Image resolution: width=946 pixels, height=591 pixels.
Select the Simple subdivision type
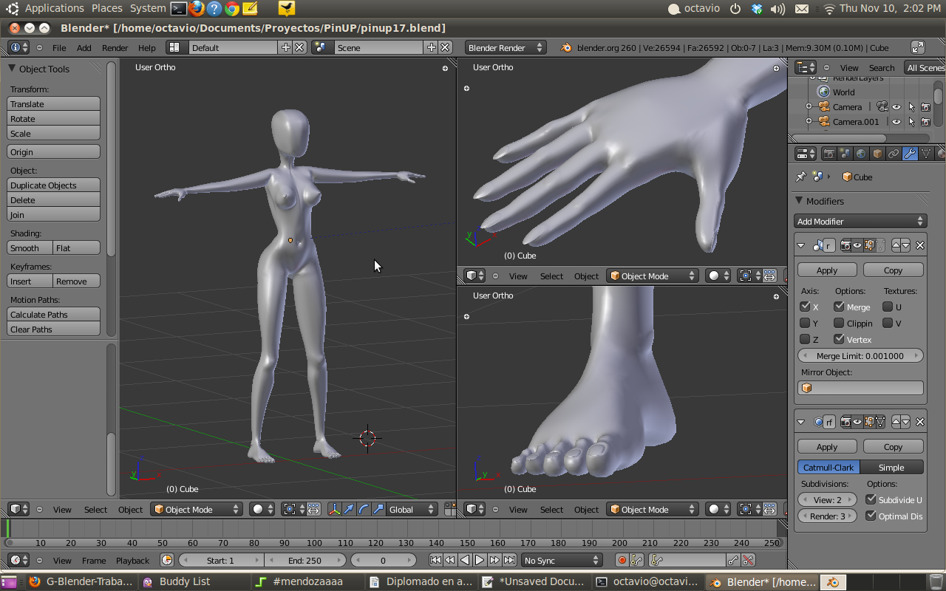point(891,467)
